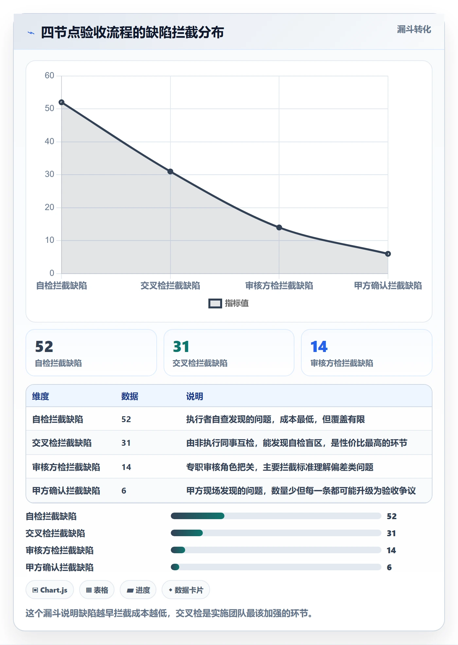Open the 31 交叉检拦截缺陷 data card
This screenshot has height=645, width=458.
[229, 353]
